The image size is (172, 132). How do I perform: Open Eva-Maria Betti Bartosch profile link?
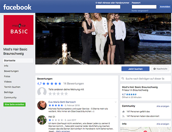click(62, 102)
